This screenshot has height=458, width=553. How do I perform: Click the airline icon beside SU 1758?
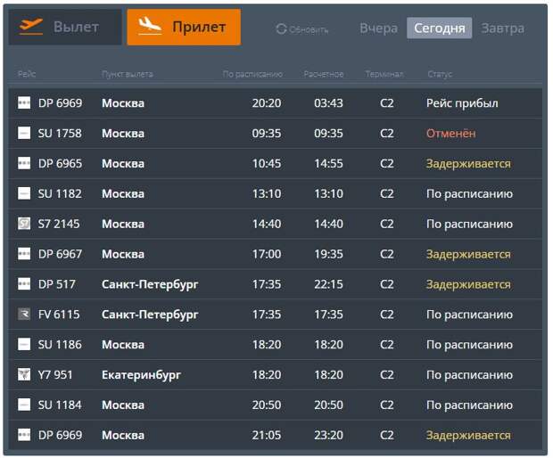click(24, 134)
